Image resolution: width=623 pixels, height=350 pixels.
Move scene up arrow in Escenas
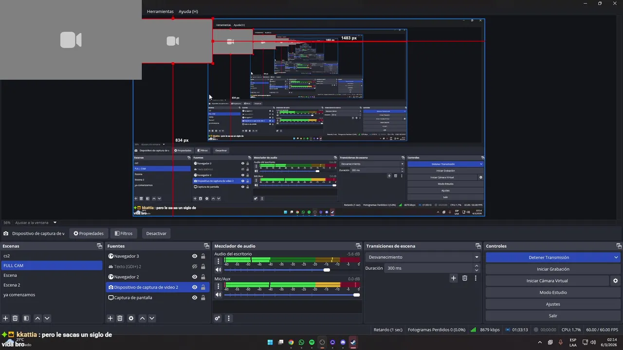37,318
